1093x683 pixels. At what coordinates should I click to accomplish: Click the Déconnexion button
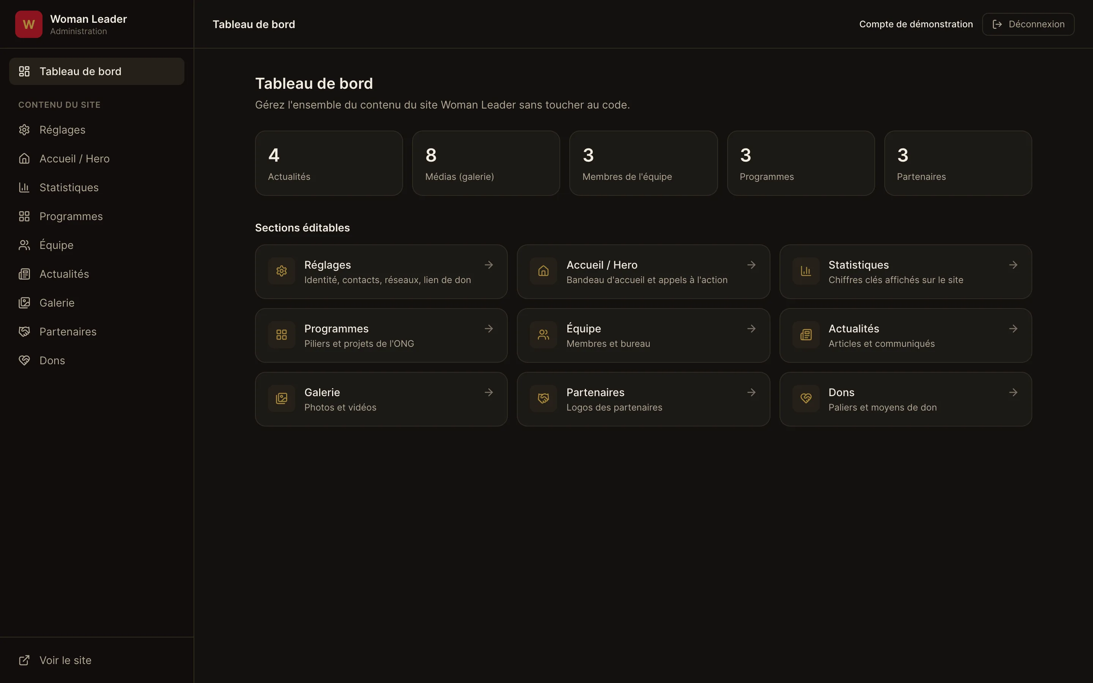[1028, 24]
